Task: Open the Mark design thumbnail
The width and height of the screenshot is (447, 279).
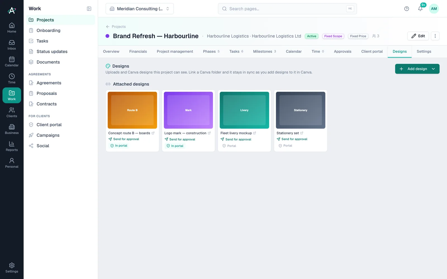Action: (188, 110)
